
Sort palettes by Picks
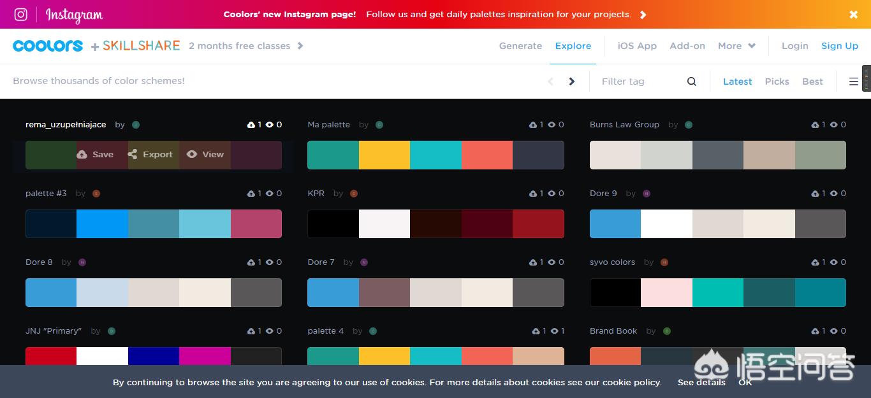coord(777,82)
